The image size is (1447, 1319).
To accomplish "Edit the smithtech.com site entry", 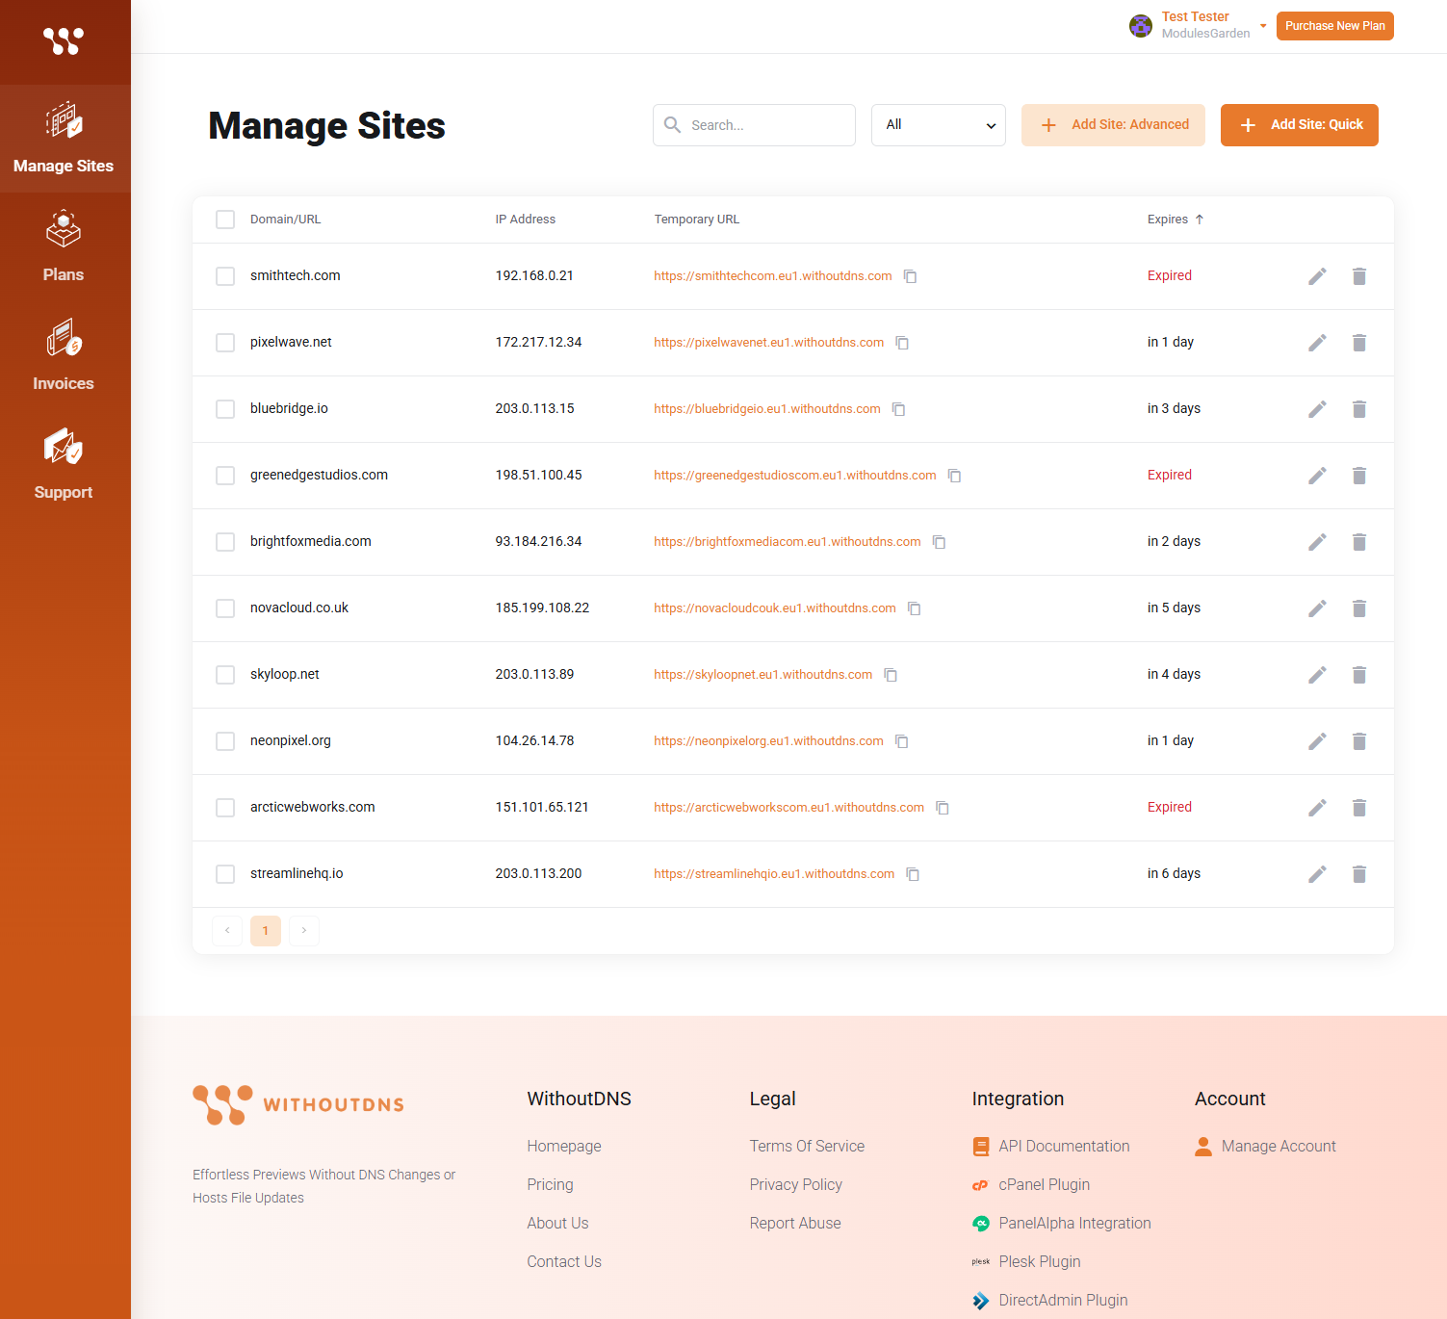I will [x=1317, y=275].
